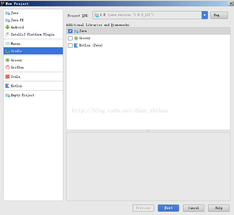Viewport: 234px width, 215px height.
Task: Select the 'Scala' project type label
Action: click(x=15, y=77)
